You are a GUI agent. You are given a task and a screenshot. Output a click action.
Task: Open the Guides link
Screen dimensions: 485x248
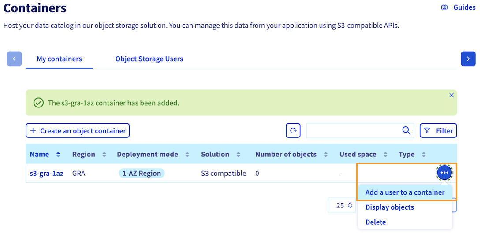click(x=459, y=7)
